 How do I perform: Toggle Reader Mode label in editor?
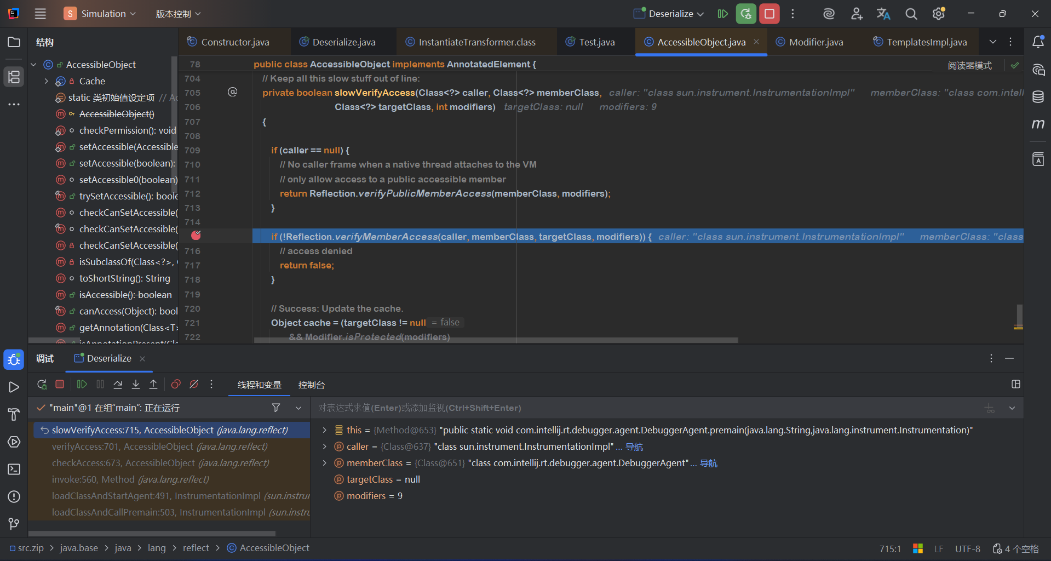969,66
